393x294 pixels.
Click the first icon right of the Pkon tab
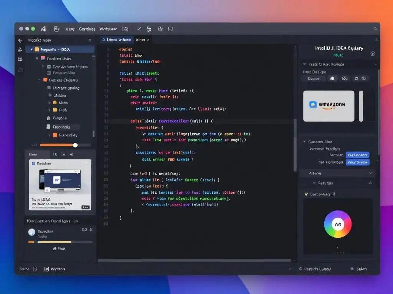55,155
